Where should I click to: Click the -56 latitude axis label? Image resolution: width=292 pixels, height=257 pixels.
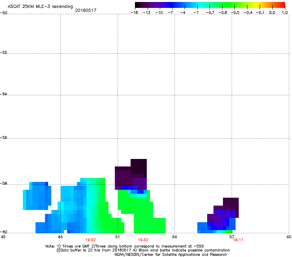point(4,138)
